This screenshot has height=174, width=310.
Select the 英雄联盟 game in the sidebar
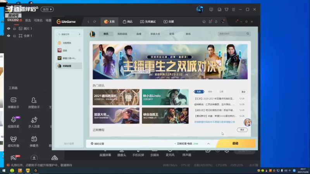click(x=69, y=66)
